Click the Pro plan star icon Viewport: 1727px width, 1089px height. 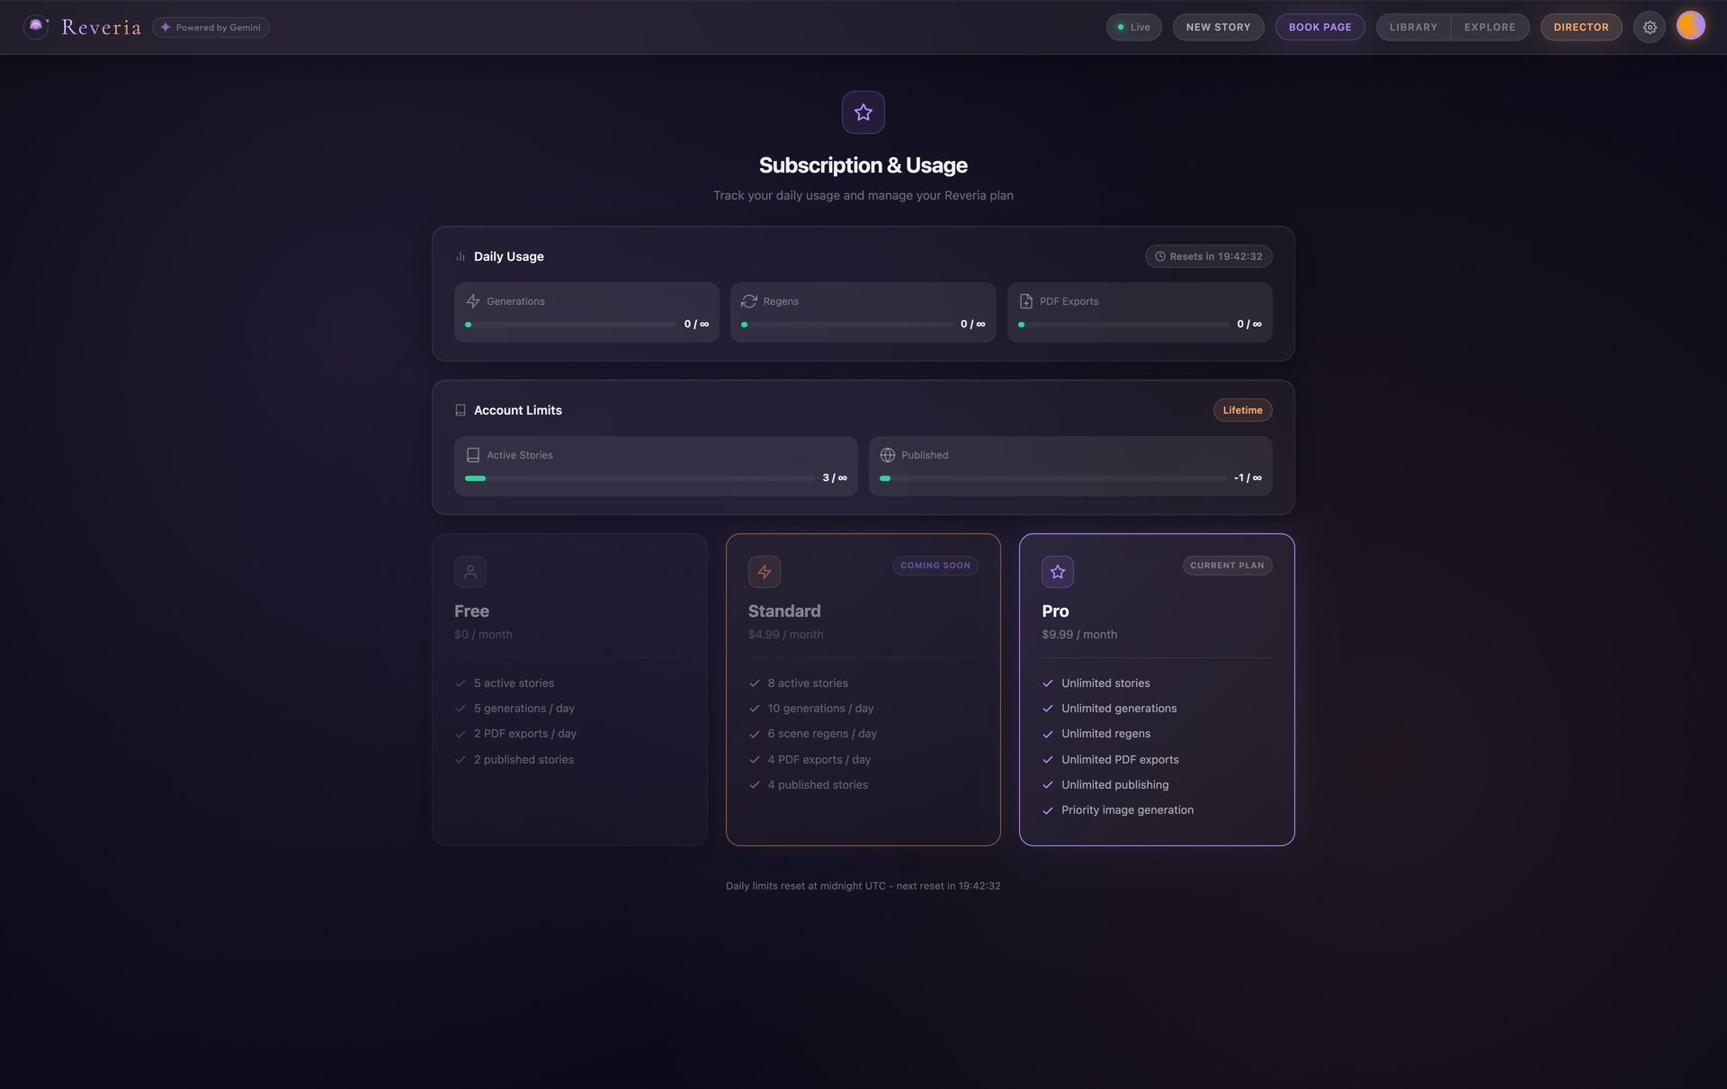click(x=1057, y=572)
